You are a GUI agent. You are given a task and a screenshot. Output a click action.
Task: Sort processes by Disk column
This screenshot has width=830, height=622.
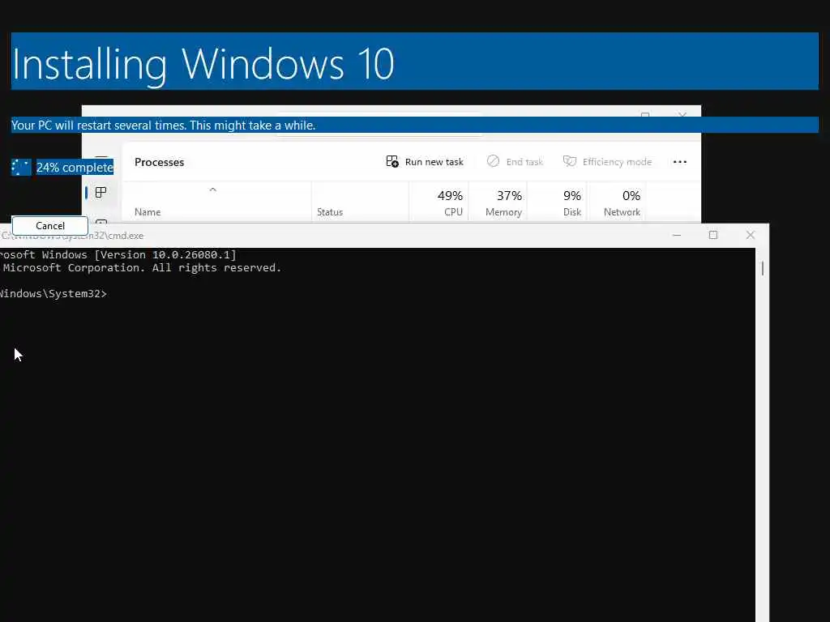(558, 202)
